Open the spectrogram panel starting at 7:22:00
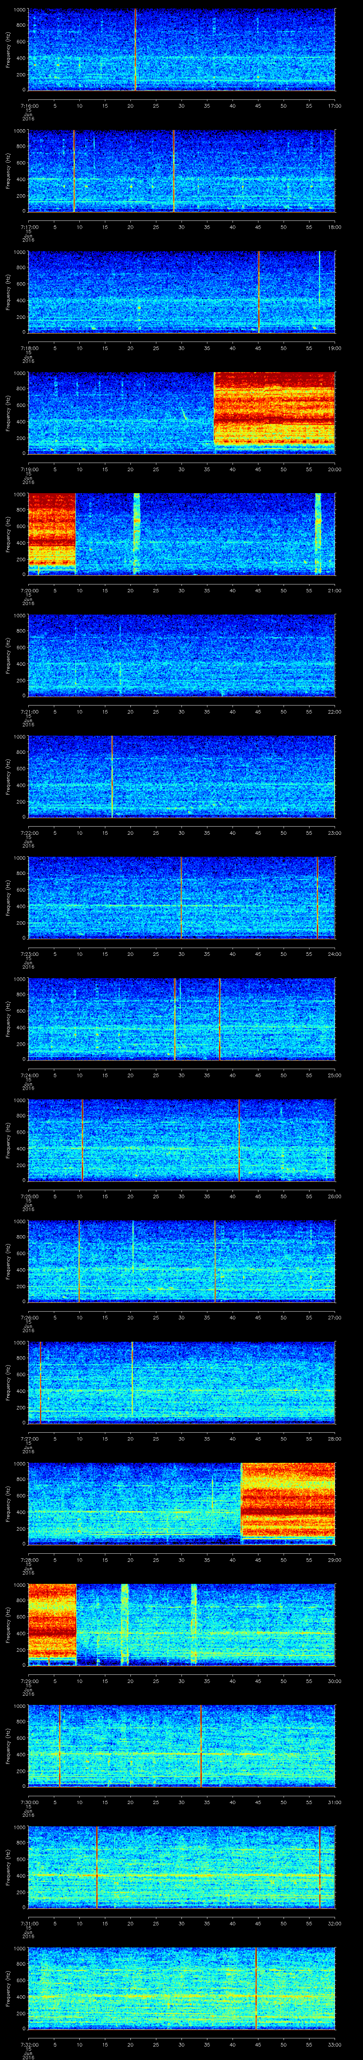This screenshot has height=2060, width=363. point(181,776)
